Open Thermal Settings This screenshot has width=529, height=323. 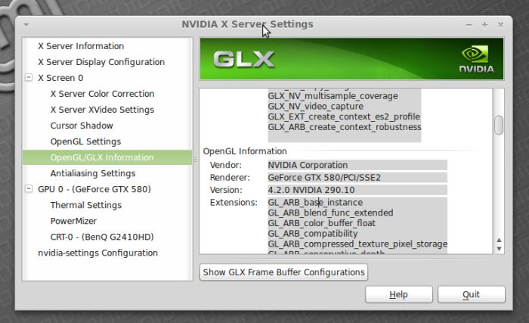(85, 205)
